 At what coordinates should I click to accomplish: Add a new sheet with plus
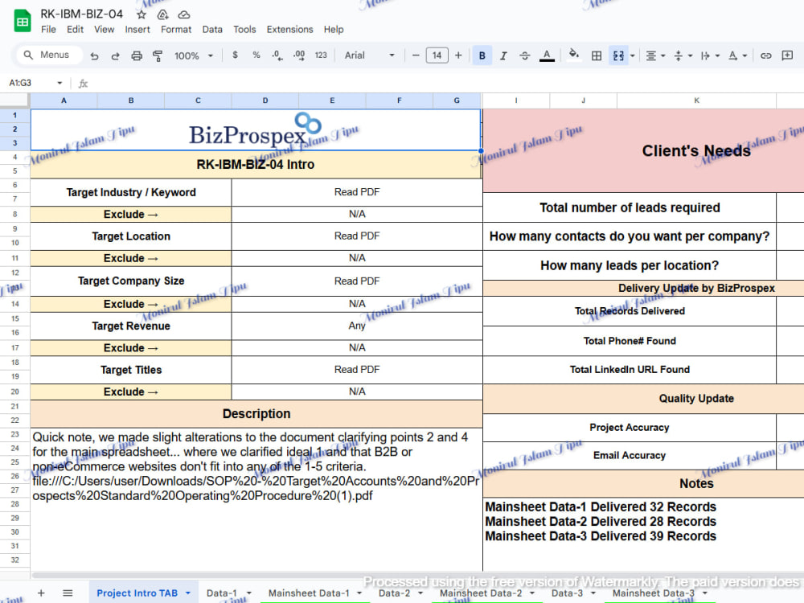41,593
